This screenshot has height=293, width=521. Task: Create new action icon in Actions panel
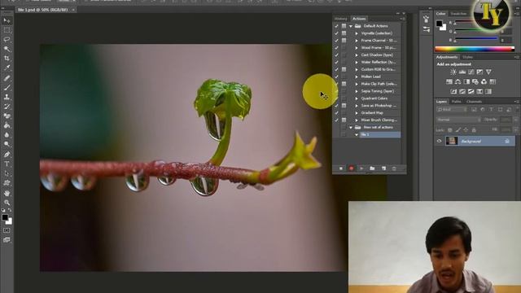[x=383, y=168]
